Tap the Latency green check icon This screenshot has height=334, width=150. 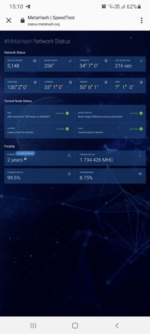click(67, 129)
